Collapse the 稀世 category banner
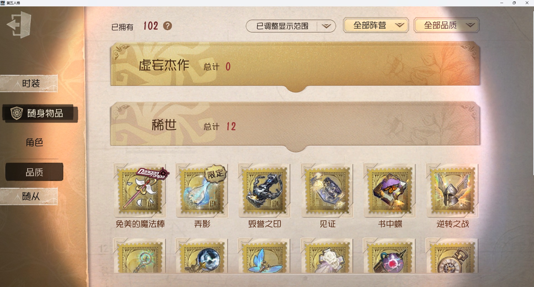534x287 pixels. click(x=295, y=125)
